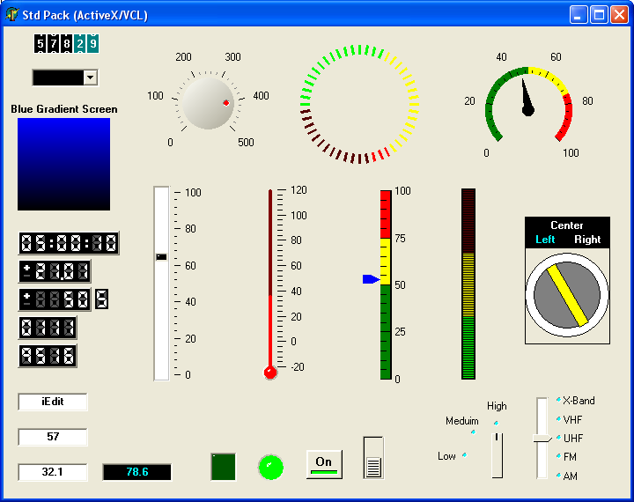
Task: Minimize the Std Pack window
Action: click(x=579, y=15)
